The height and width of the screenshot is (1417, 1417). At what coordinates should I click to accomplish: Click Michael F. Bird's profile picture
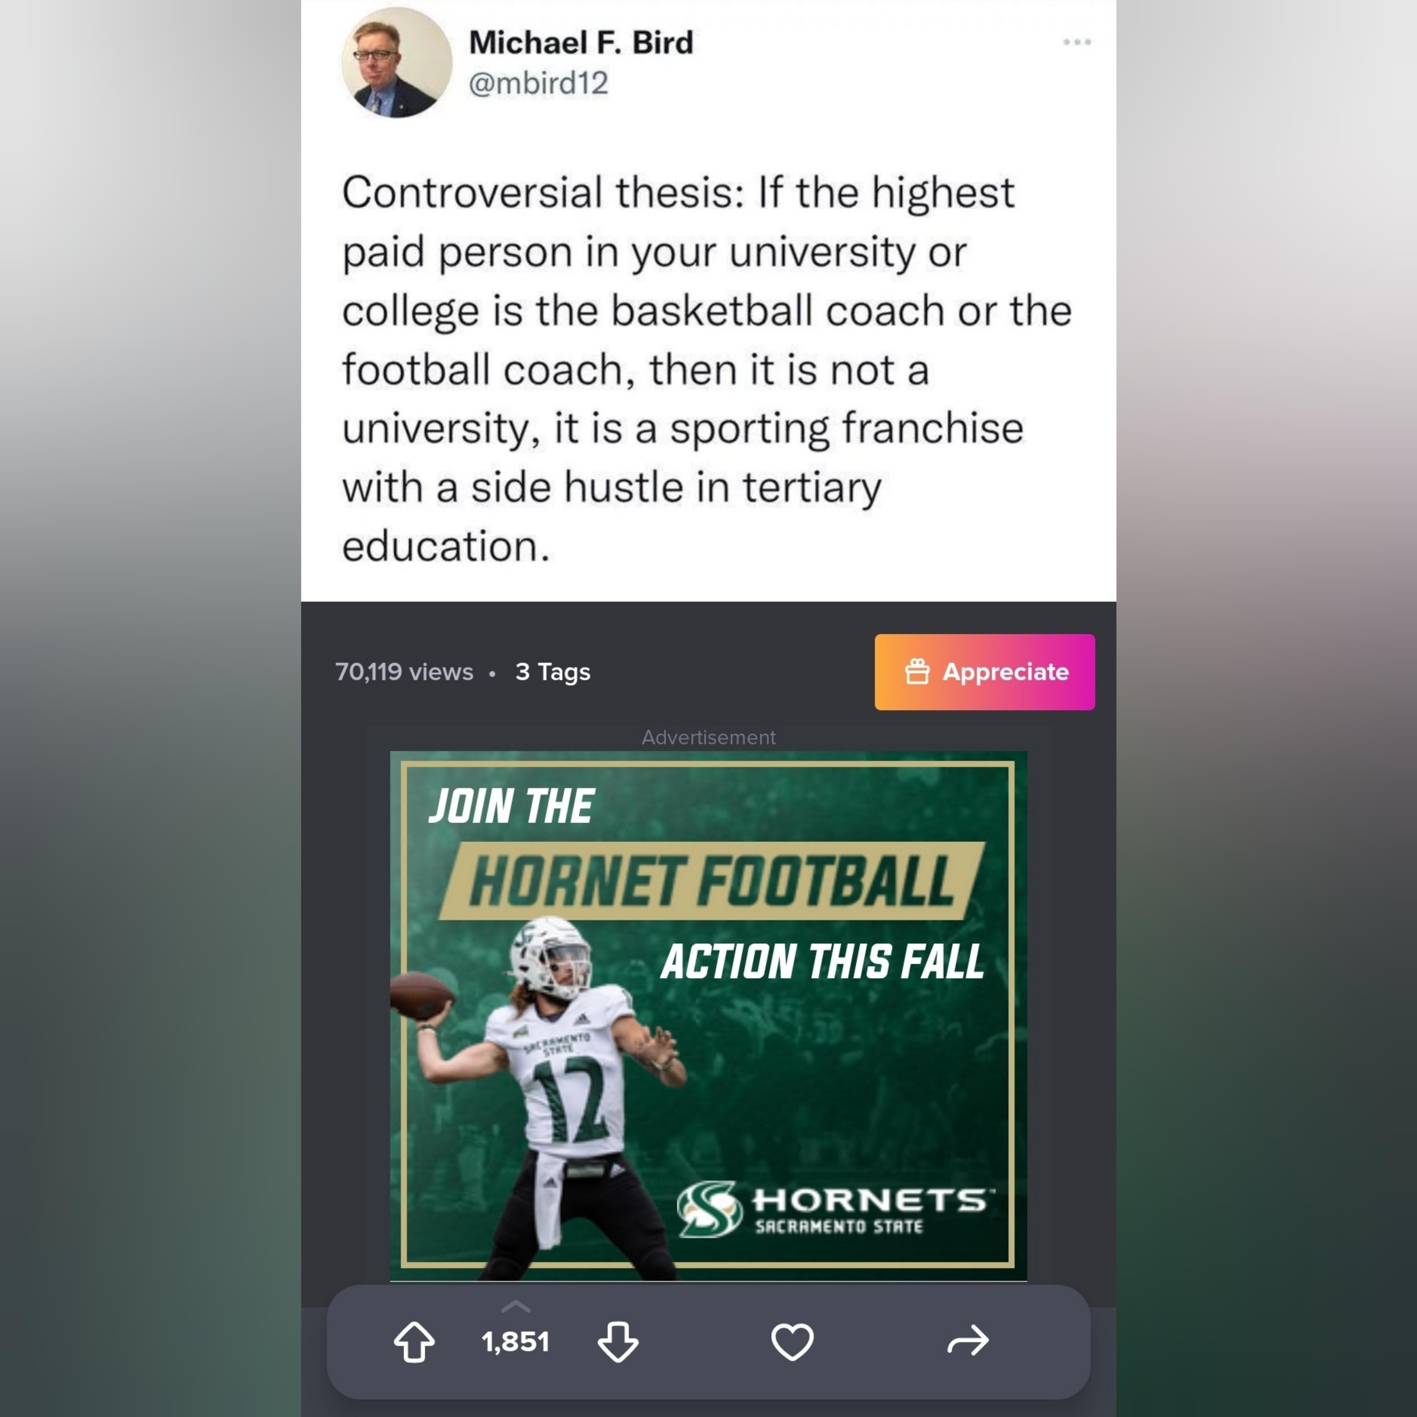pos(396,62)
